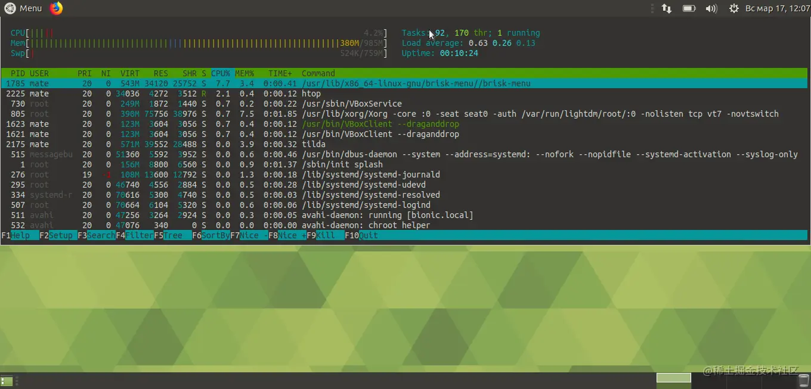Screen dimensions: 811x389
Task: Sort by the VIRT column header
Action: click(x=130, y=73)
